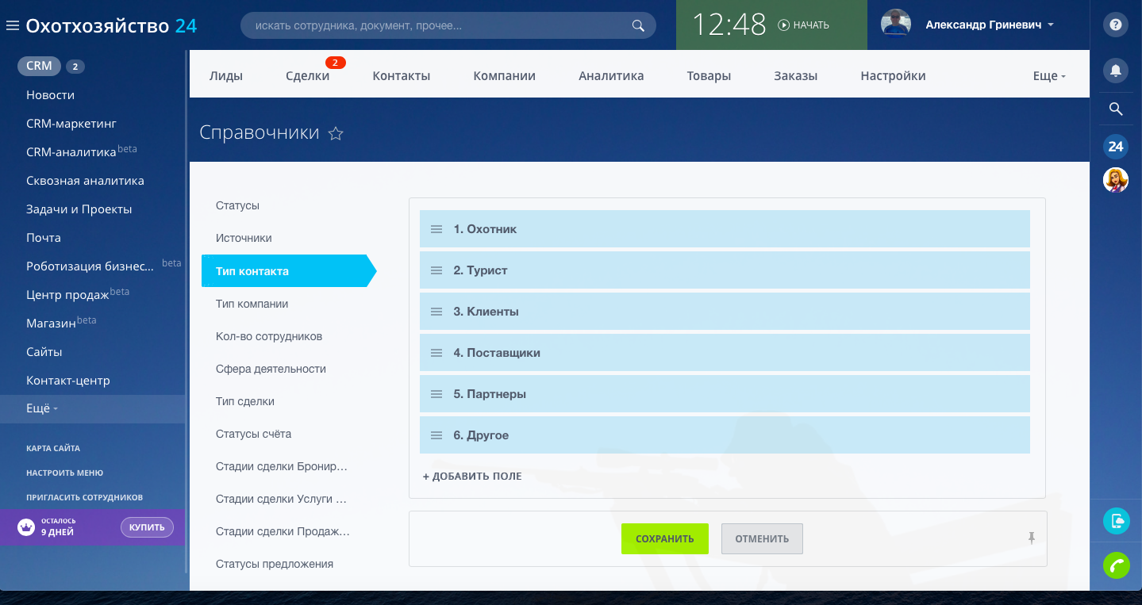Select the Статусы счёта reference list
Viewport: 1142px width, 605px height.
coord(254,434)
